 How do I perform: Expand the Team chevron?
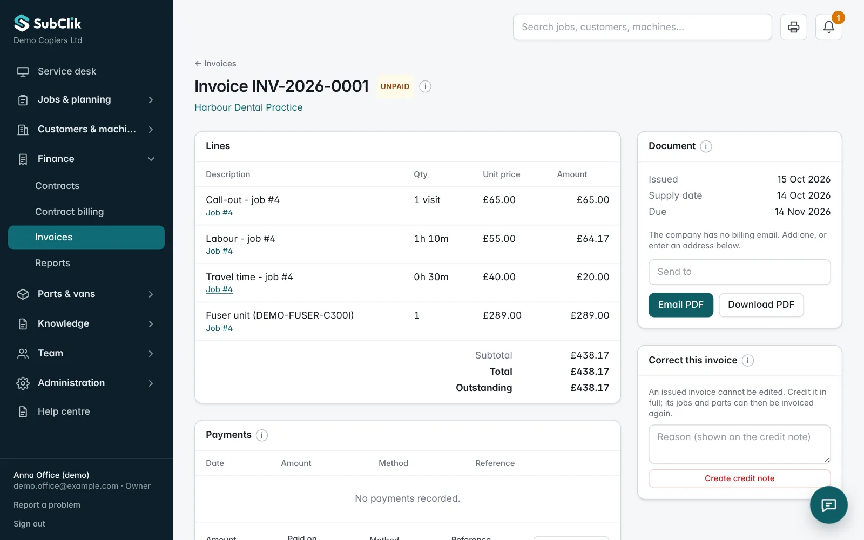(x=151, y=354)
